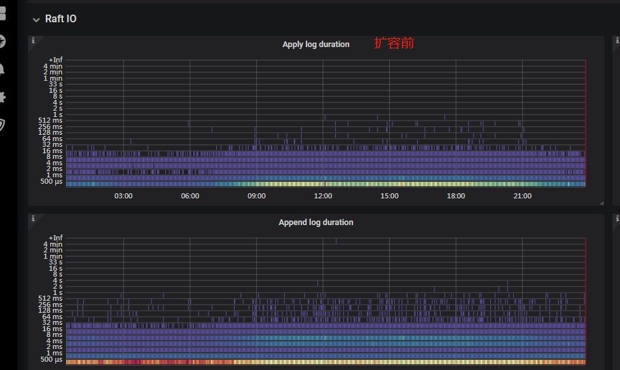Click info icon on Append log duration panel
620x370 pixels.
click(x=33, y=218)
